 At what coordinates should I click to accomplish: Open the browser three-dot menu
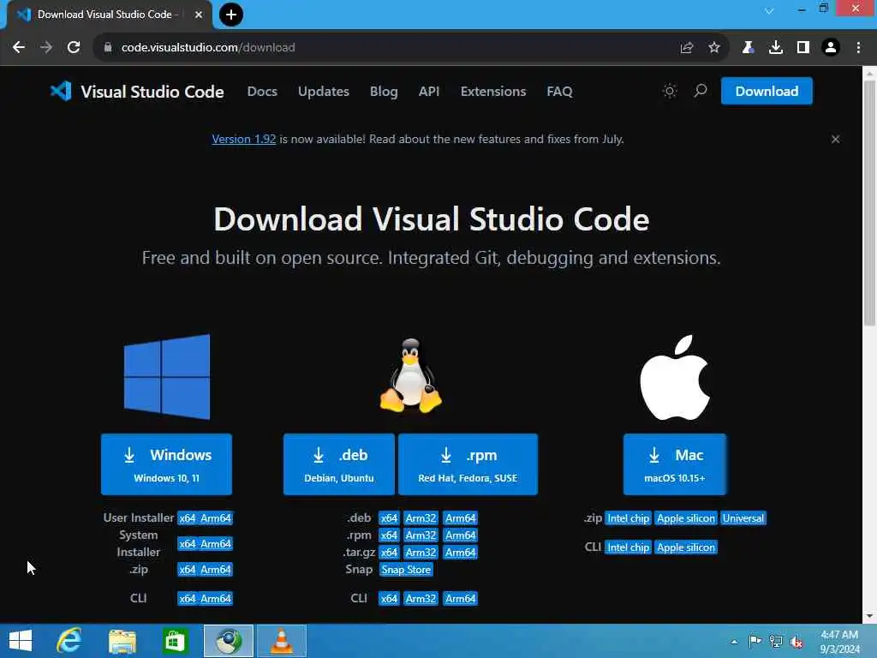click(x=858, y=48)
